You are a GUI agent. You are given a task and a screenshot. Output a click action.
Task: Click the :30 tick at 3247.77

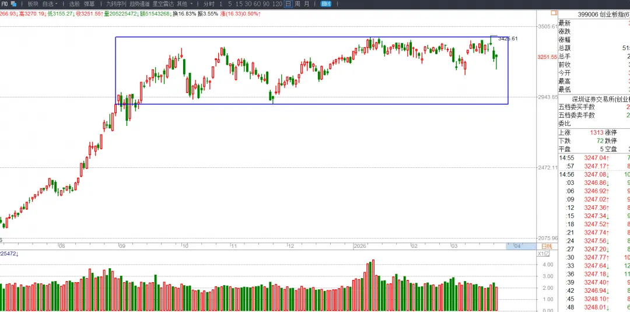[x=594, y=257]
